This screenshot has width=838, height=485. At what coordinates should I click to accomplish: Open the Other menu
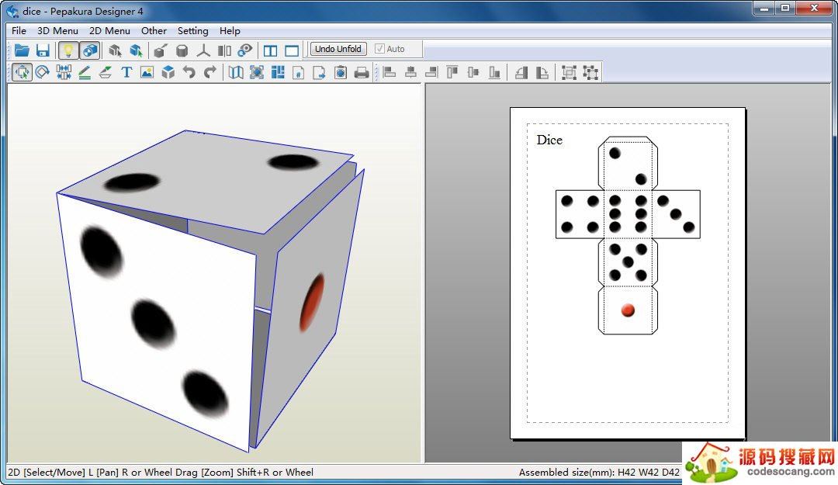coord(154,30)
